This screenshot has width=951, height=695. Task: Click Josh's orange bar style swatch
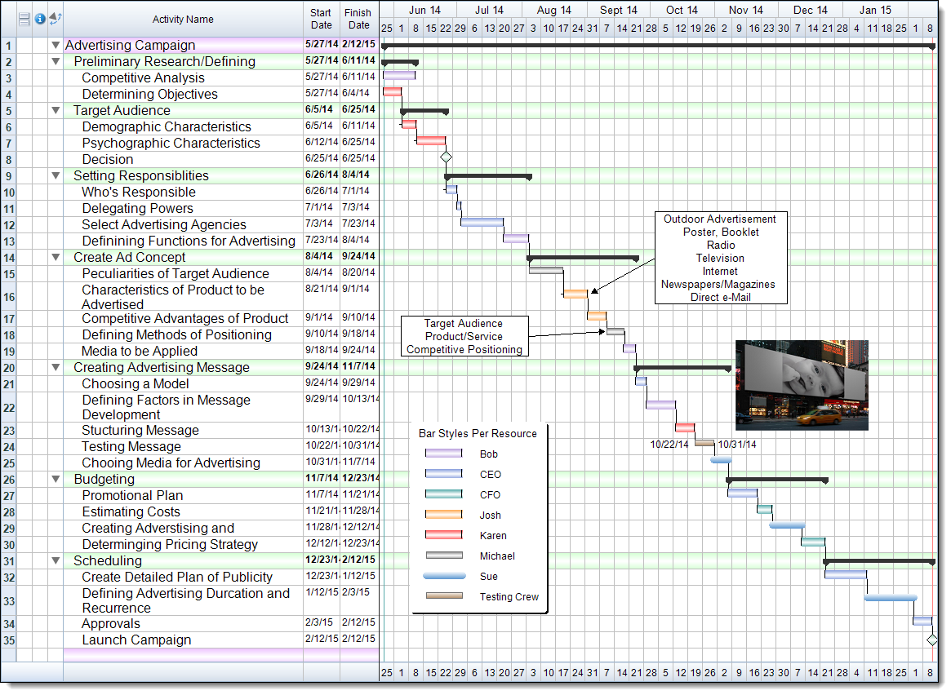pos(443,516)
